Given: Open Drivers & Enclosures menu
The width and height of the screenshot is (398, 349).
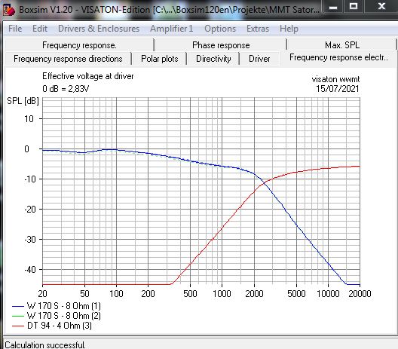Looking at the screenshot, I should point(99,29).
